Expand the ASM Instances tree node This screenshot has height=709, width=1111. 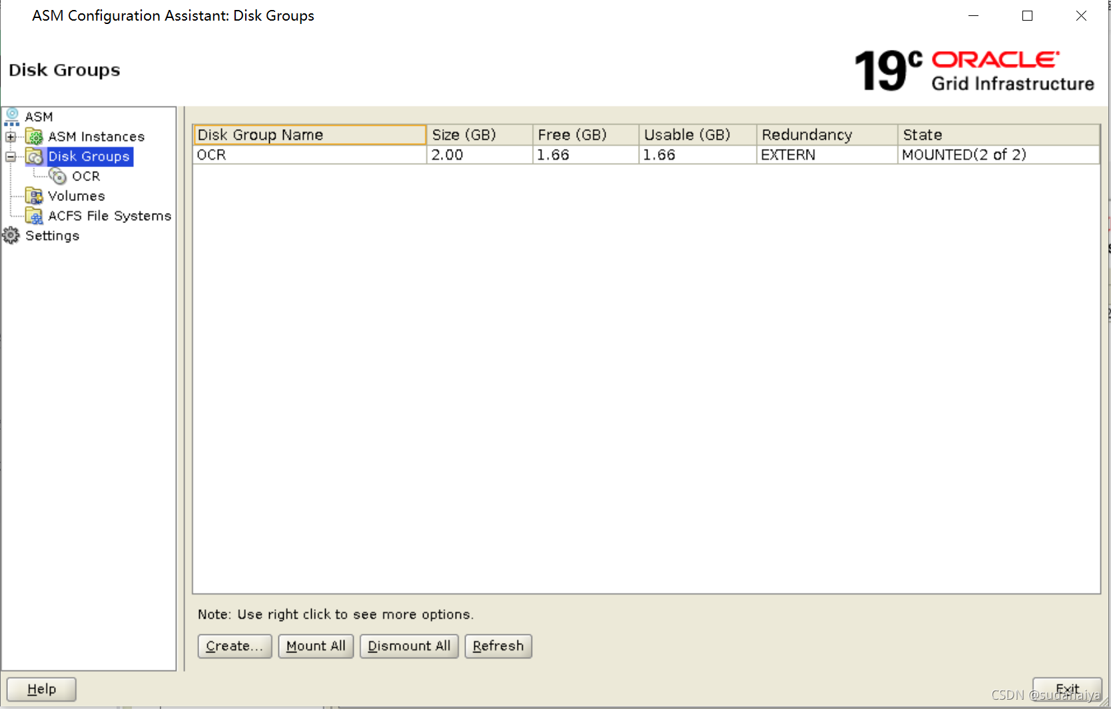(11, 137)
